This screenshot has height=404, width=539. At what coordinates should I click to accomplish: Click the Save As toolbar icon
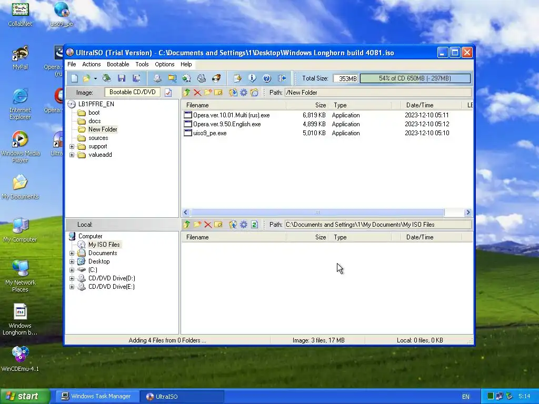point(136,78)
